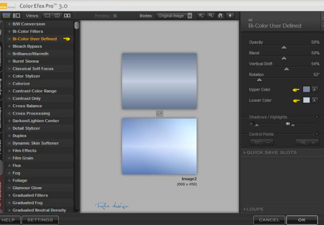Open HELP
This screenshot has height=225, width=324.
[9, 220]
